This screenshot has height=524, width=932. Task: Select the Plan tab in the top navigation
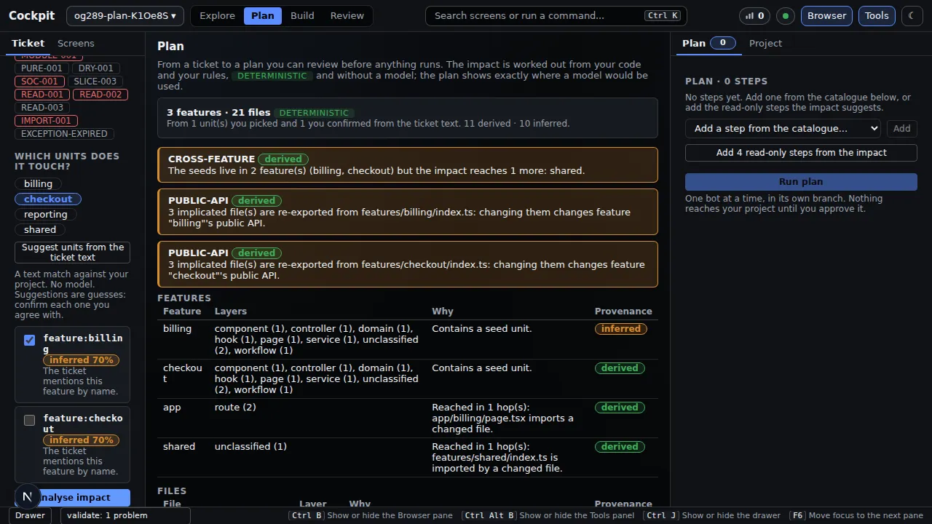point(263,15)
